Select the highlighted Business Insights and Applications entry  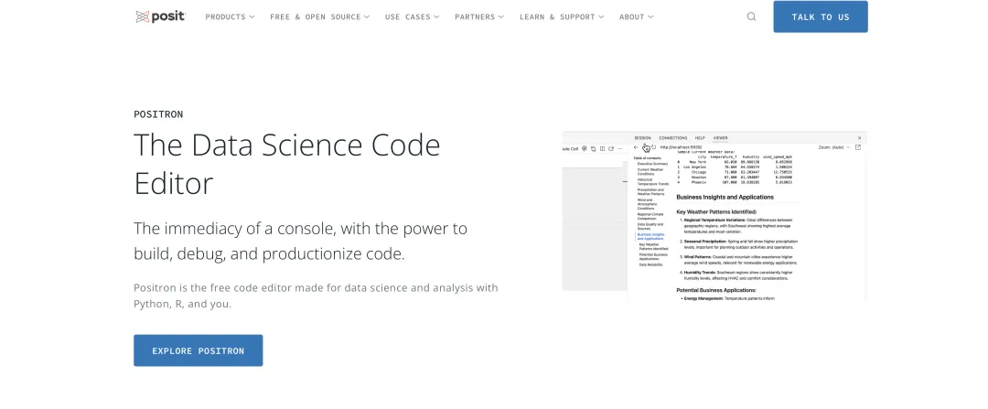650,236
